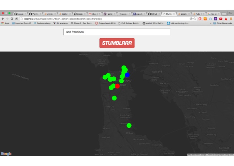Open the Phase 0 Dev Bootcamp bookmark
234x166 pixels.
pos(81,23)
